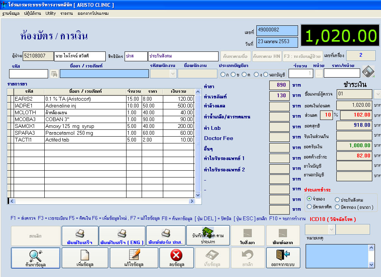Print English receipt (พิมพ์ใบเสร็จ ENG)
The width and height of the screenshot is (381, 277).
[x=122, y=236]
